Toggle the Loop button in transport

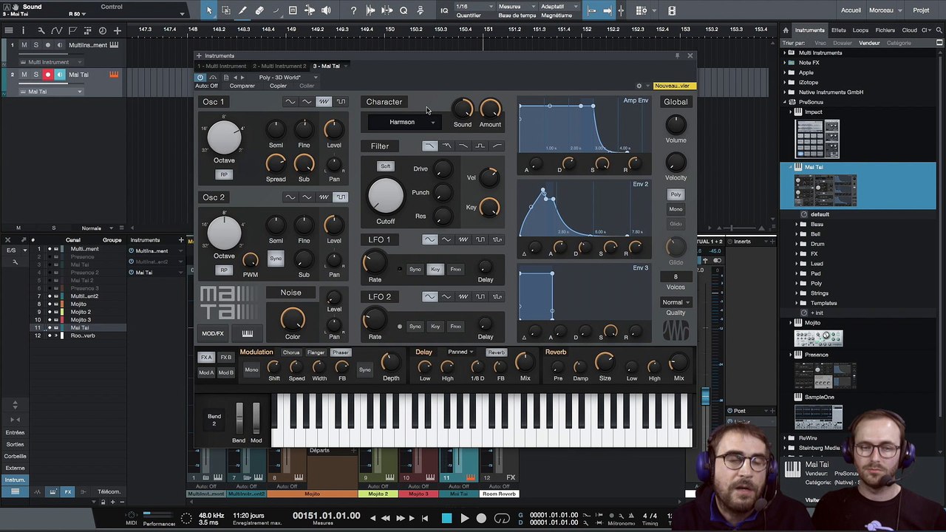(x=501, y=519)
